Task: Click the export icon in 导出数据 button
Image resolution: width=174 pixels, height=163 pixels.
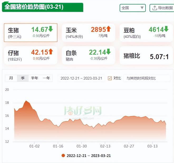Action: tap(154, 8)
